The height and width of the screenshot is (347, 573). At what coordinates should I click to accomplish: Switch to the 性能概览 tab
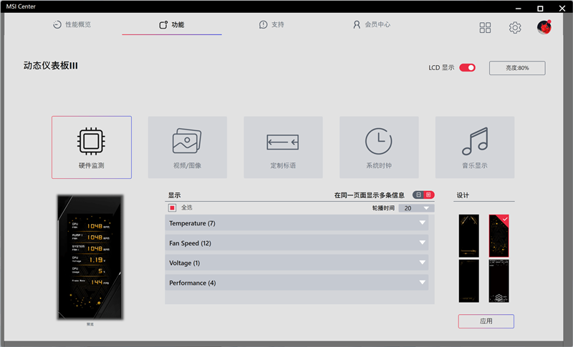point(72,24)
